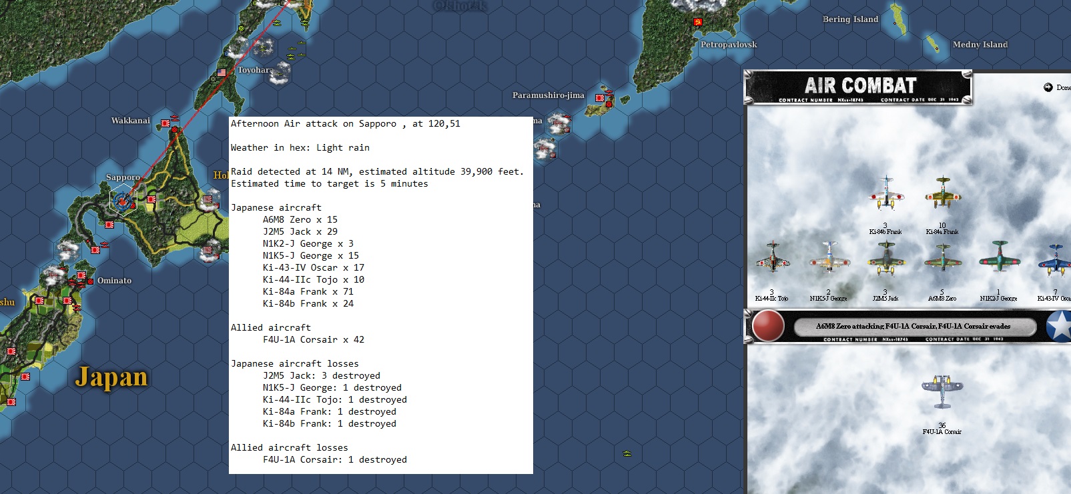Viewport: 1071px width, 494px height.
Task: Click the Paramushiro-jima map label
Action: tap(549, 95)
